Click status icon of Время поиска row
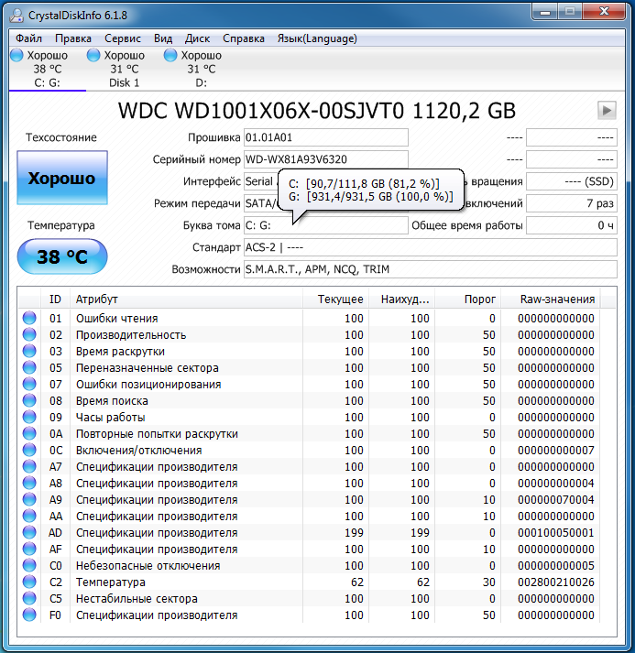 (29, 400)
